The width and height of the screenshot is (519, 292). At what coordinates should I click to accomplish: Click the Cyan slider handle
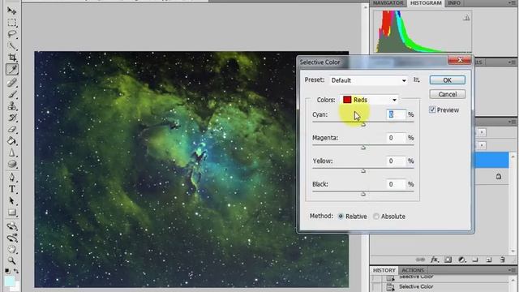tap(363, 124)
